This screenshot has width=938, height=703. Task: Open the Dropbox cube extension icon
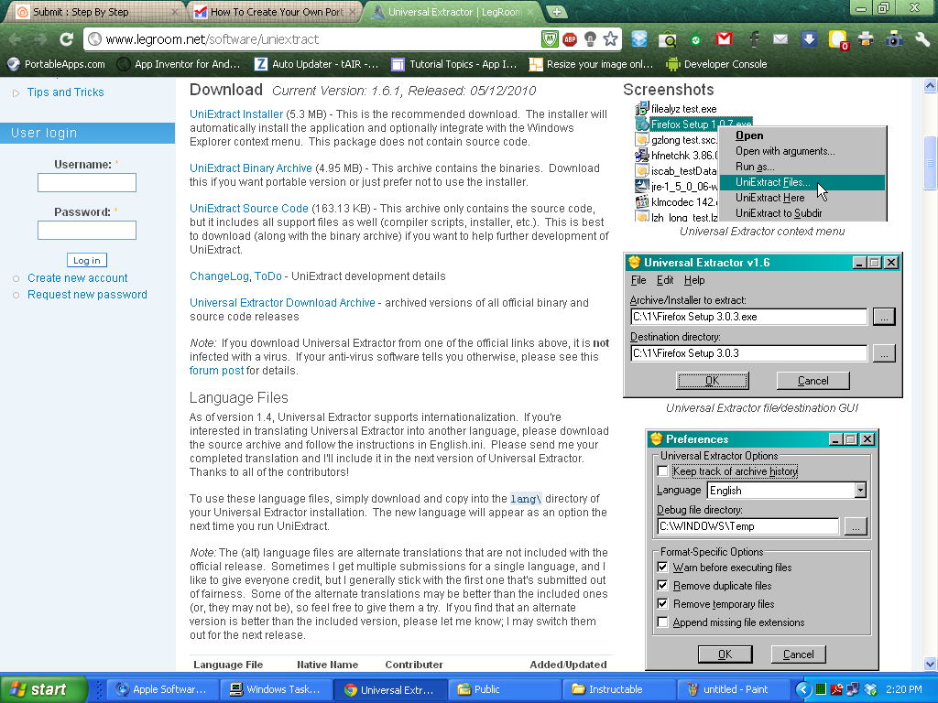[638, 38]
